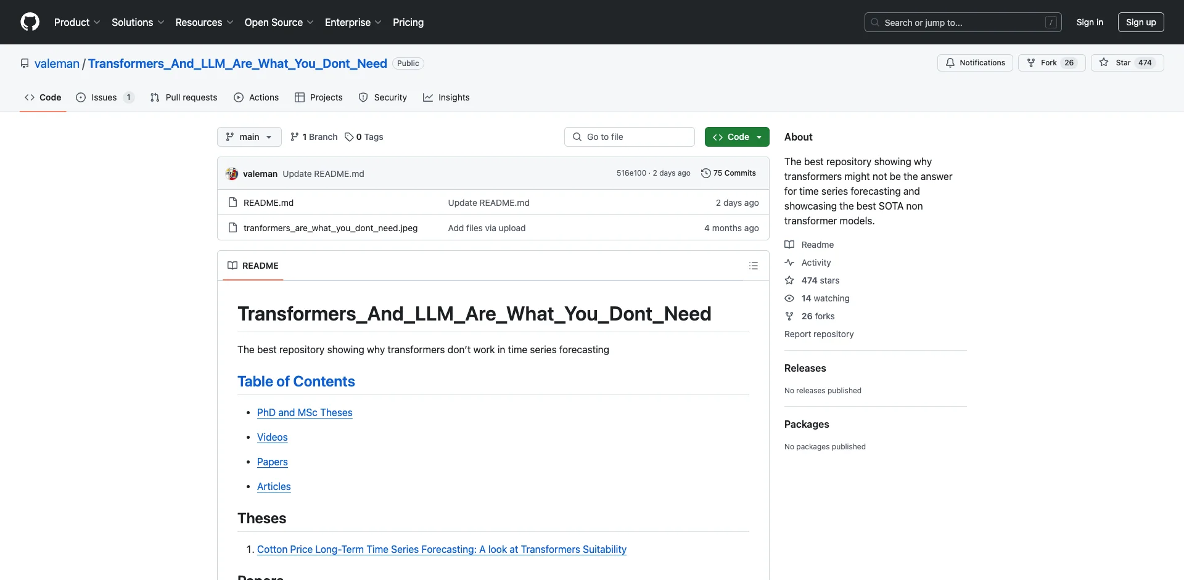The image size is (1184, 580).
Task: Open the Projects tab
Action: 318,97
